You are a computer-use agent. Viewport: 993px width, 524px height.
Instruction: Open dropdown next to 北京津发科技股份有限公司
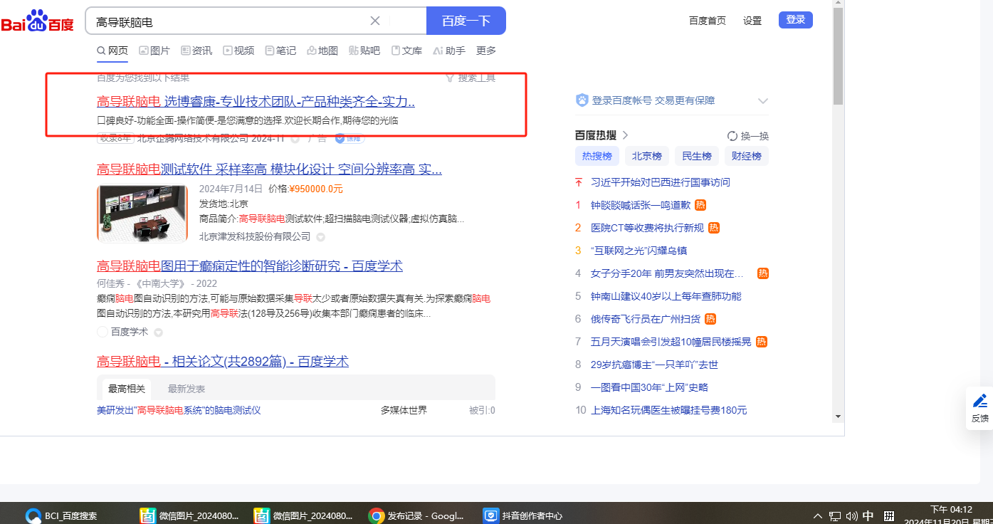(321, 237)
